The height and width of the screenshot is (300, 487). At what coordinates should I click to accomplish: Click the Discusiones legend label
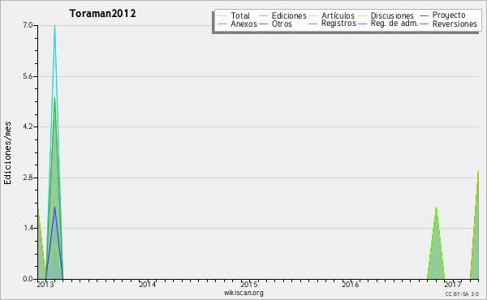[x=392, y=15]
